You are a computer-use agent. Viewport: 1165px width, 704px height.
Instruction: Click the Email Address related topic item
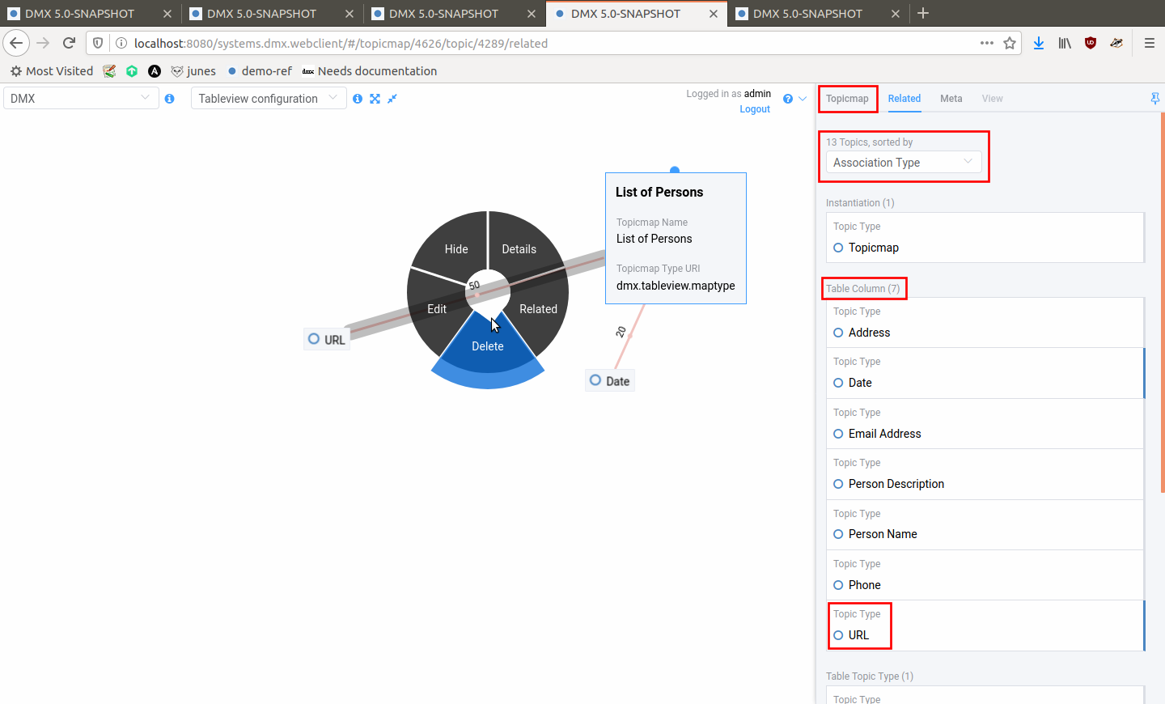[884, 434]
